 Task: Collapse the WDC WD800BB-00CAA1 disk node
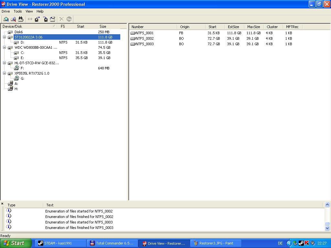[4, 47]
